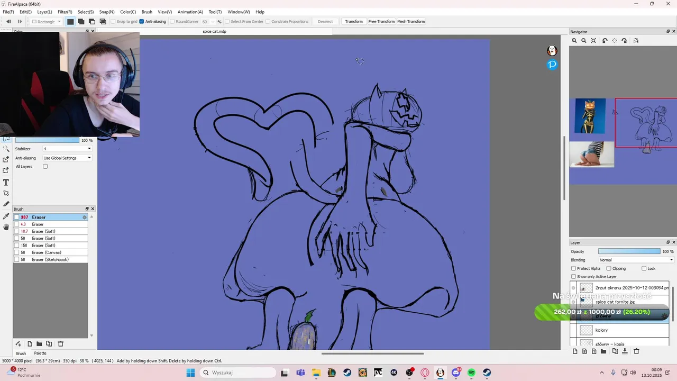
Task: Delete the layer with the trash icon
Action: [636, 351]
